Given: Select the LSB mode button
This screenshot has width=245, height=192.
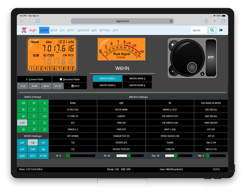Looking at the screenshot, I should [22, 142].
